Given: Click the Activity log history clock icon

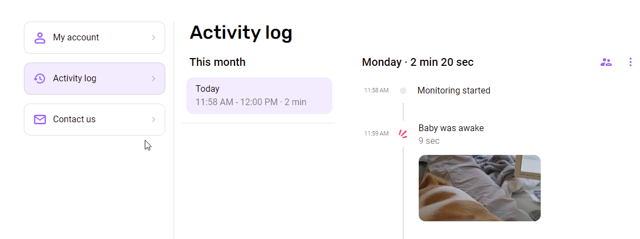Looking at the screenshot, I should pos(39,79).
